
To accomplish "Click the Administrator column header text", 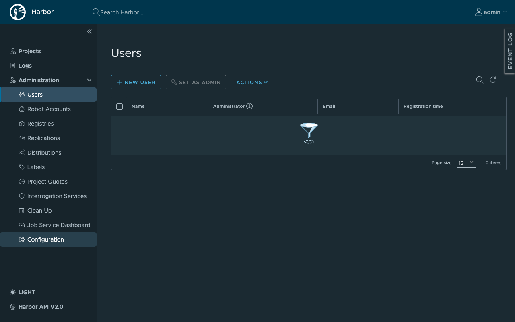I will [x=229, y=106].
